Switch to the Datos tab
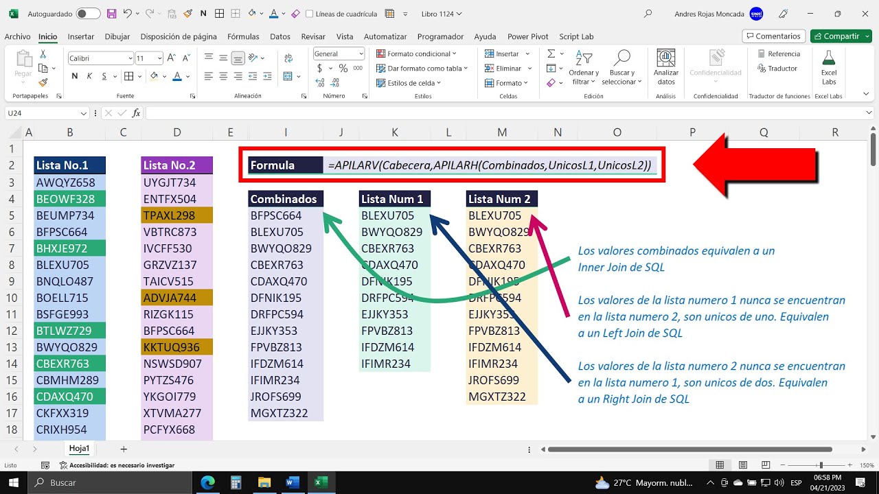Viewport: 879px width, 494px height. (x=280, y=36)
